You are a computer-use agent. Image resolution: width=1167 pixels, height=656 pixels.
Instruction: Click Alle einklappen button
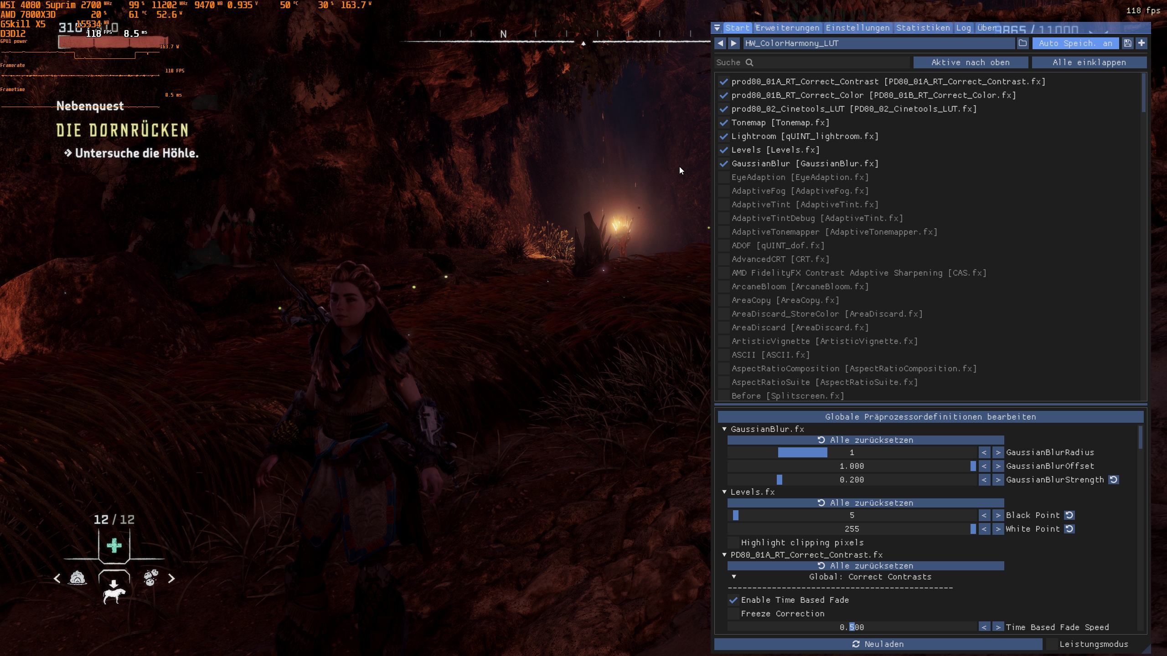coord(1089,62)
